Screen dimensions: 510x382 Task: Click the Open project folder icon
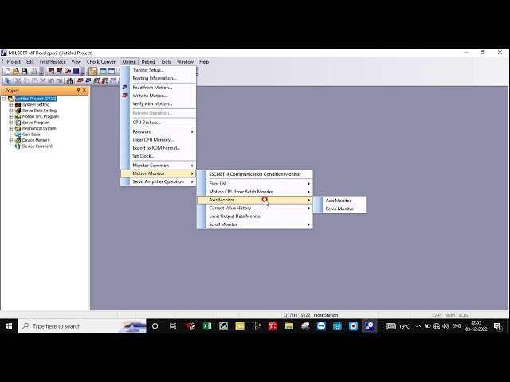(x=16, y=71)
